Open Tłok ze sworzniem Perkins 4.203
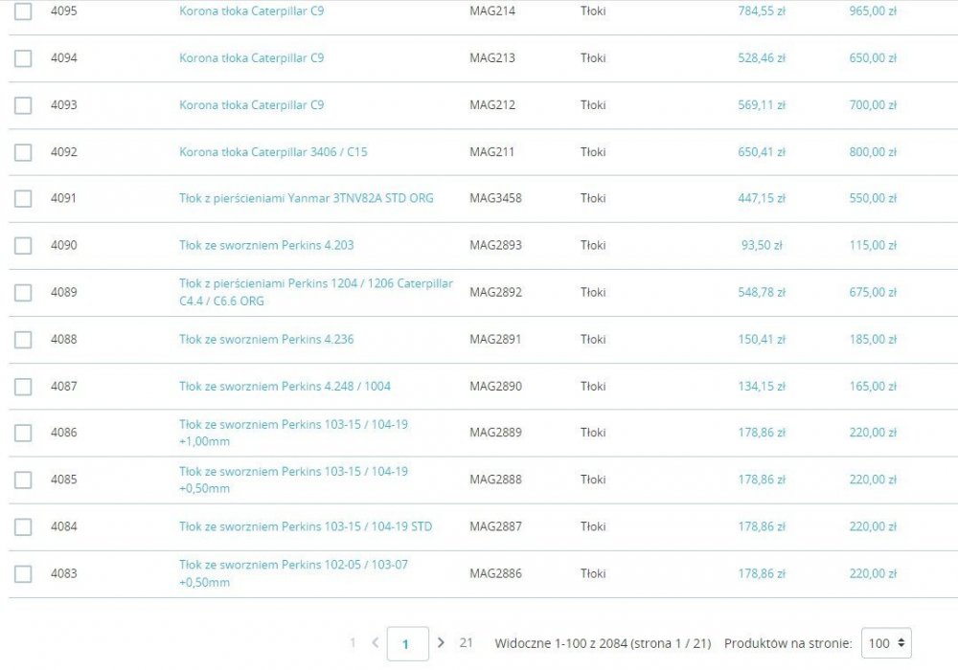The image size is (958, 670). pos(266,245)
